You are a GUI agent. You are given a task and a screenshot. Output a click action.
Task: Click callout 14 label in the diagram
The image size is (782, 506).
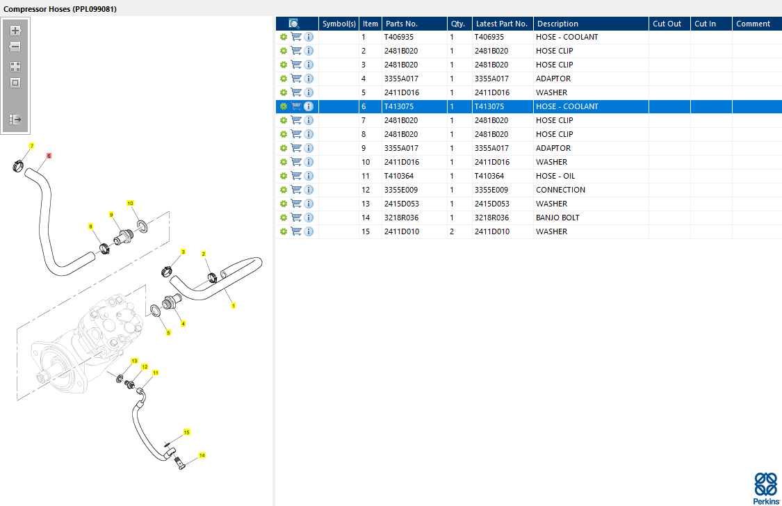pos(202,456)
